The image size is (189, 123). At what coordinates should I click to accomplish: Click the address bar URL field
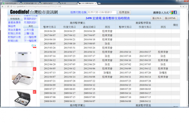pyautogui.click(x=94, y=7)
